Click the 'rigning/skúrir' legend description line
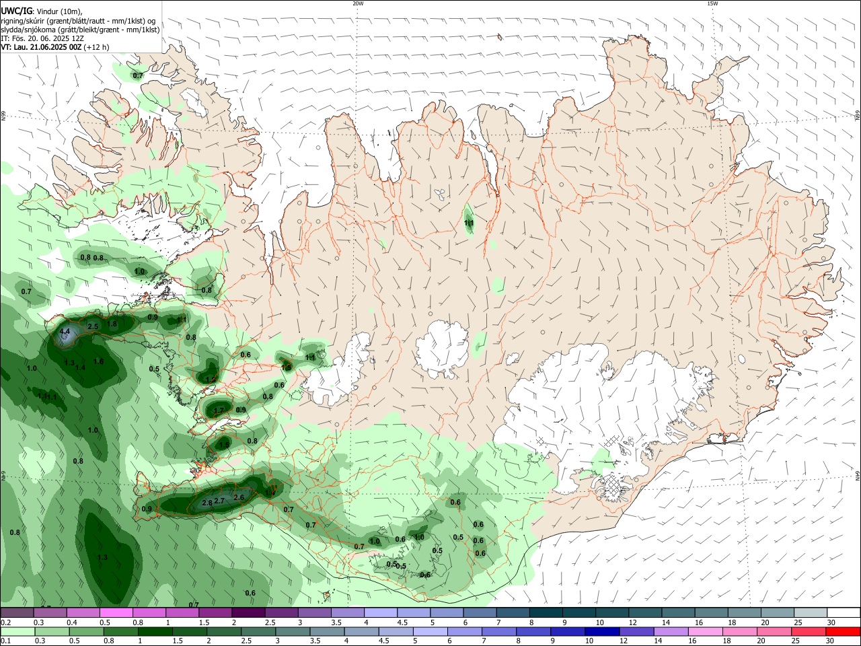The height and width of the screenshot is (646, 861). (x=78, y=21)
